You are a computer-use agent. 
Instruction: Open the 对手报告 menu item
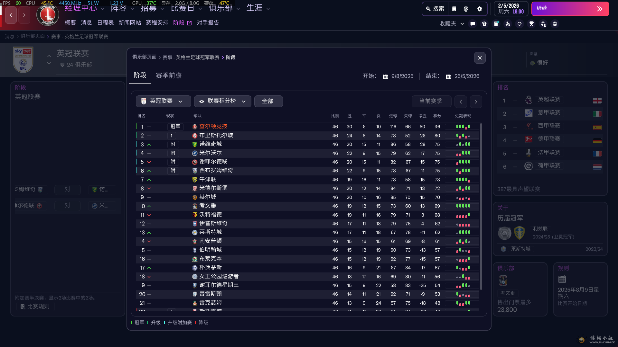[x=208, y=23]
